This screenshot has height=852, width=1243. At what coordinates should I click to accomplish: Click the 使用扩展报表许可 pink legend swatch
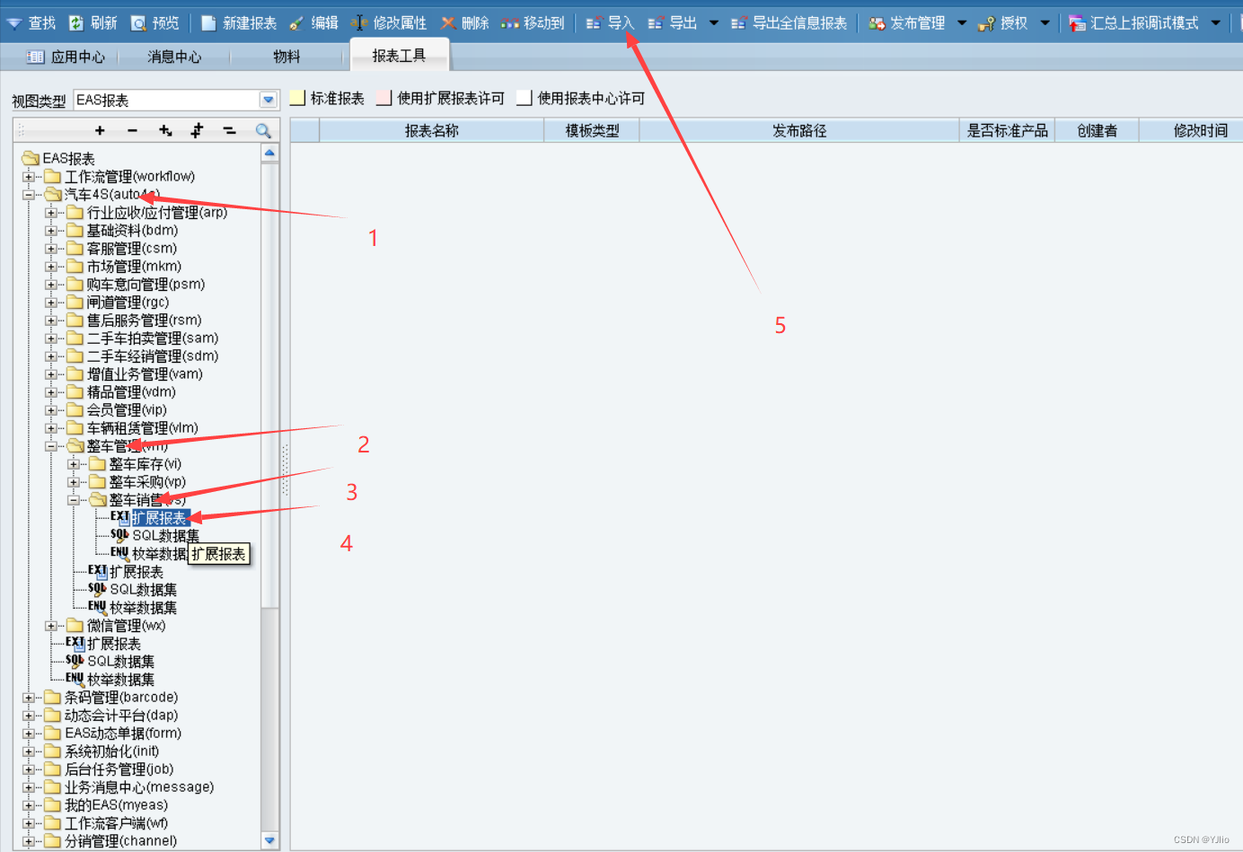pos(384,98)
